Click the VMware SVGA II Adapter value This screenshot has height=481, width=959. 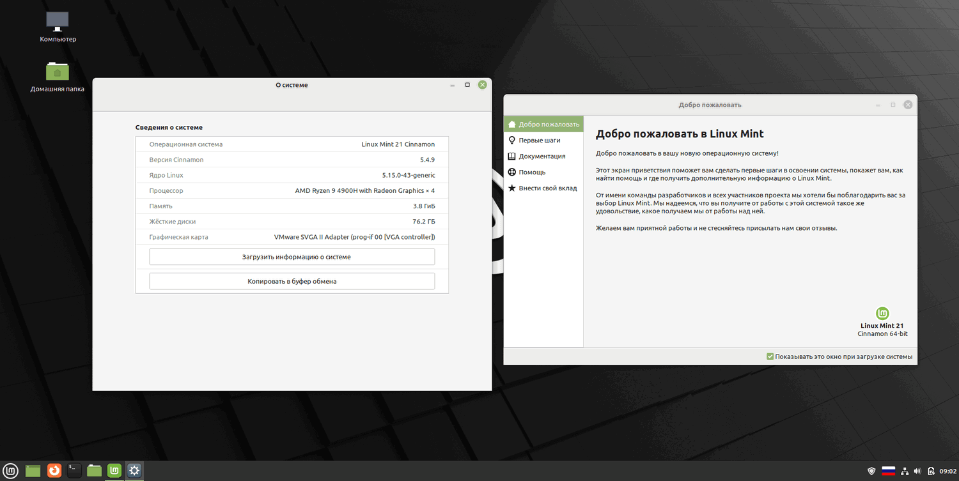[355, 237]
